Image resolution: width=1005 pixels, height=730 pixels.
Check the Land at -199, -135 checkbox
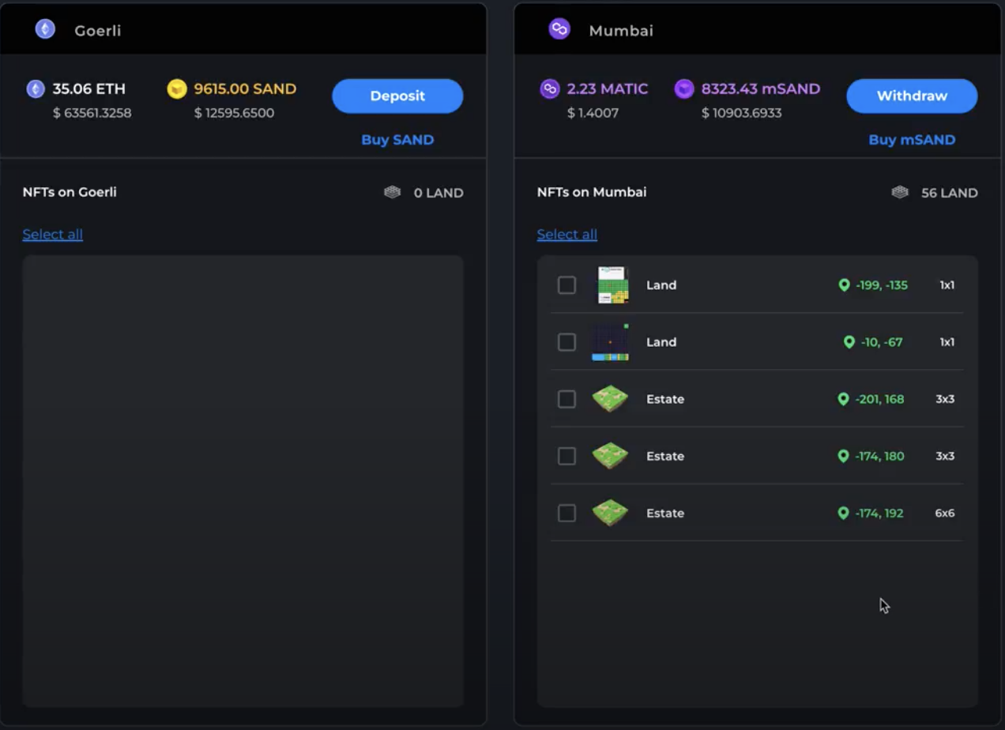click(566, 285)
